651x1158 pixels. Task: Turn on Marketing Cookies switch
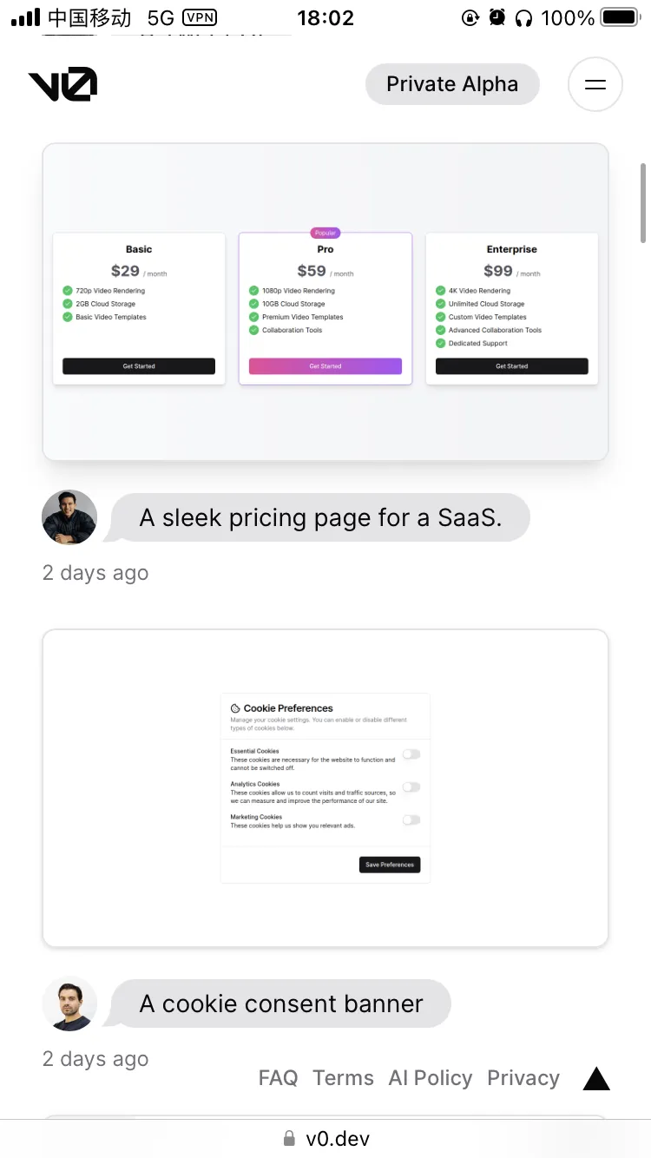pos(411,819)
